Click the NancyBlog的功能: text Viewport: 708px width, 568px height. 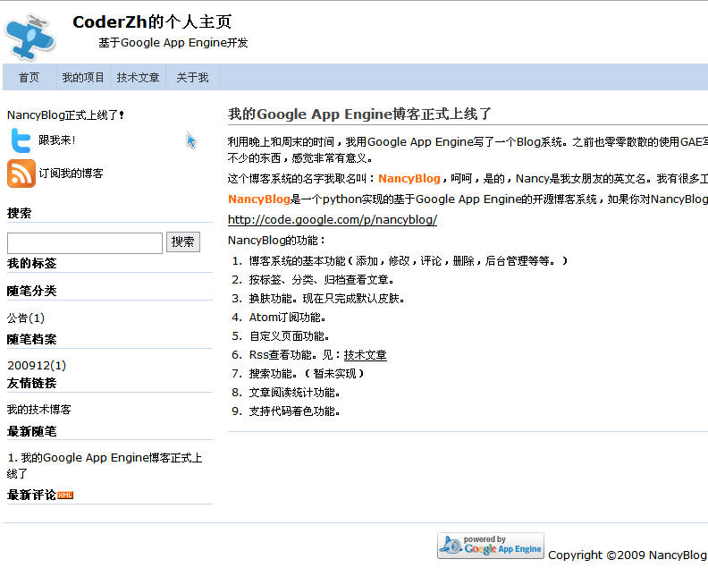(277, 240)
